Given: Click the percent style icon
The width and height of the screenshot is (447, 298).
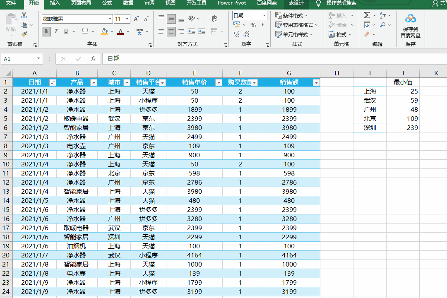Looking at the screenshot, I should (x=253, y=25).
